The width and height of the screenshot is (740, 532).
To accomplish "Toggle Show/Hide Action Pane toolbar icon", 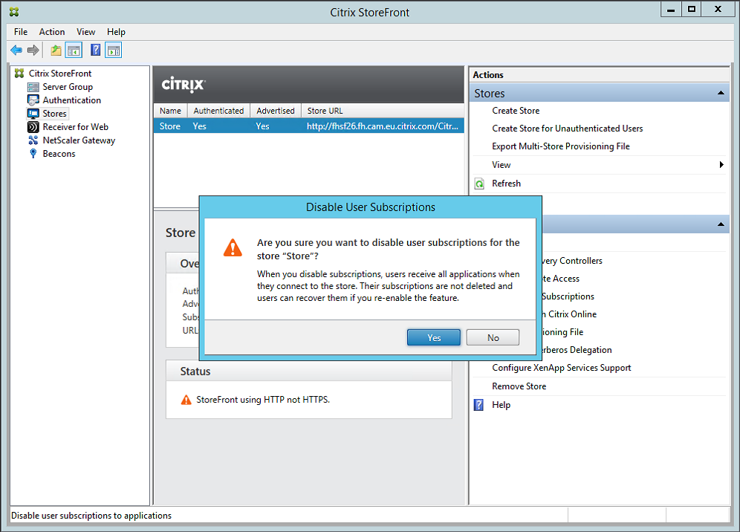I will click(113, 51).
